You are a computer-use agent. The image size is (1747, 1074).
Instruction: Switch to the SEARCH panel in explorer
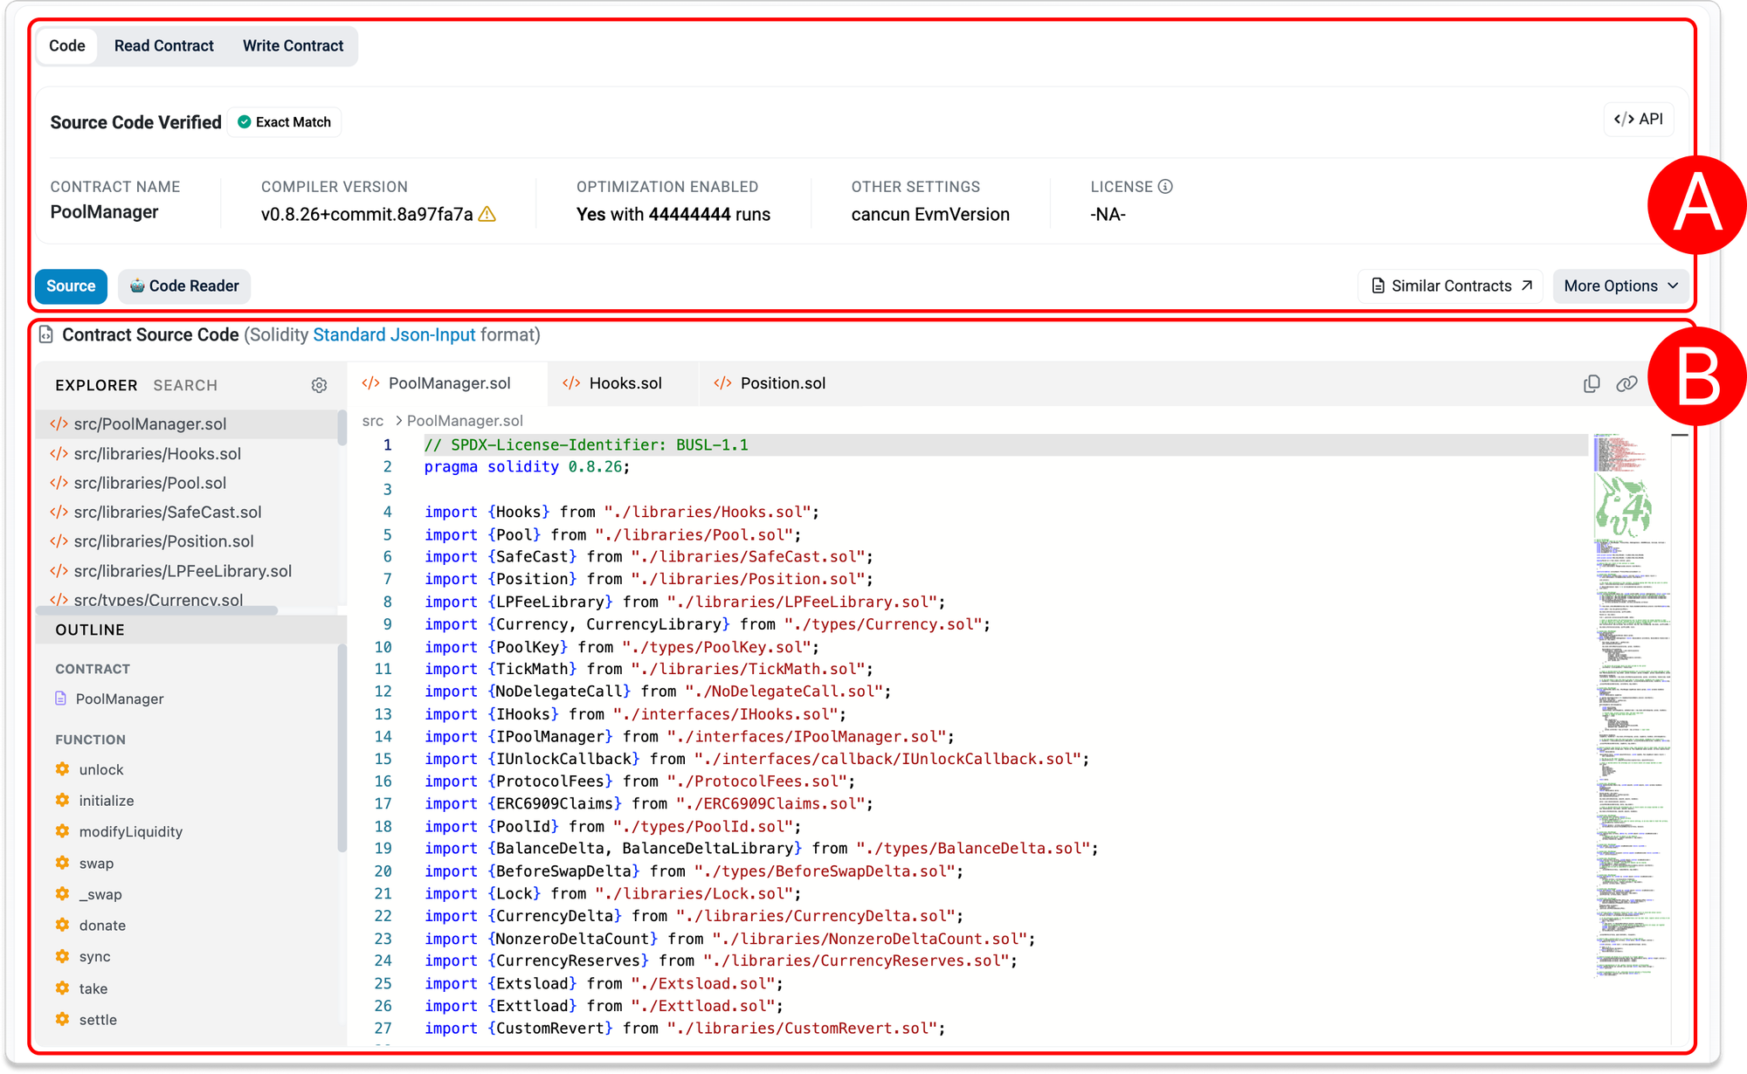[x=185, y=386]
